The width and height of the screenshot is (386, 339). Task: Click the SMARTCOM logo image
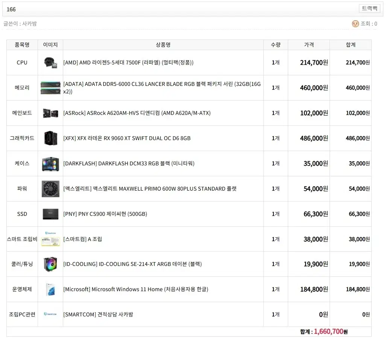pos(50,314)
